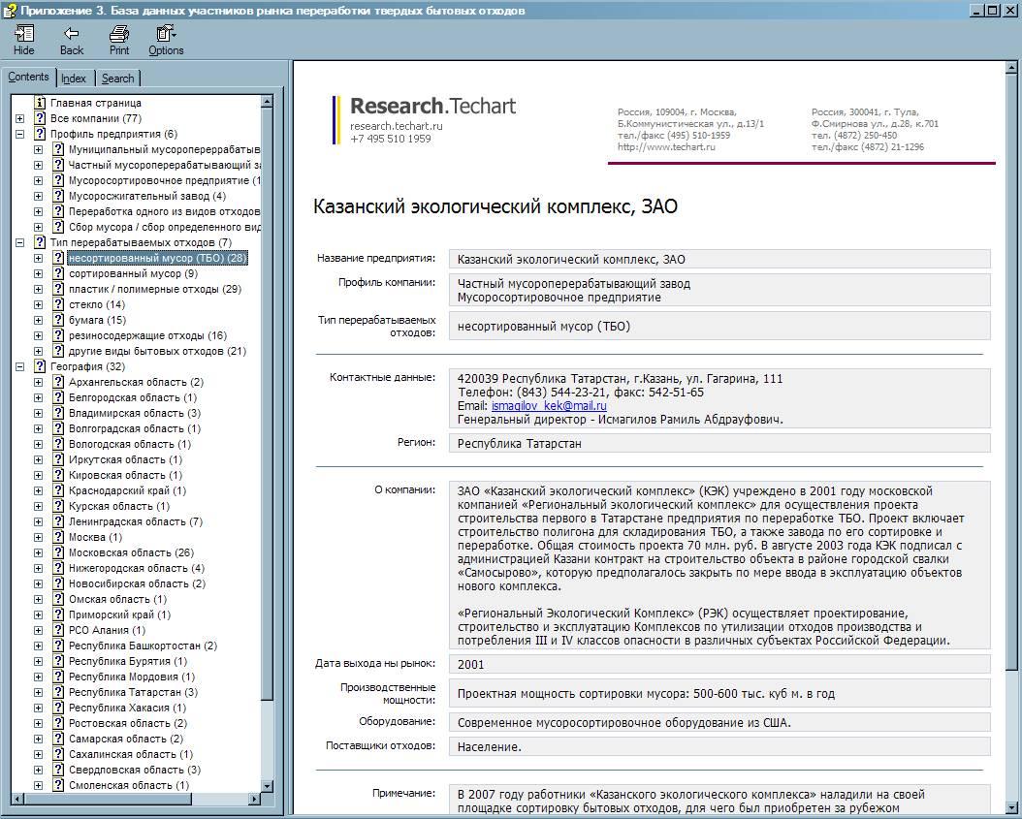Select Краснодарский край (1) item
This screenshot has height=819, width=1022.
(128, 490)
